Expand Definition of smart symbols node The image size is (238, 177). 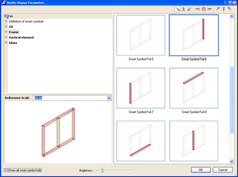tap(6, 21)
